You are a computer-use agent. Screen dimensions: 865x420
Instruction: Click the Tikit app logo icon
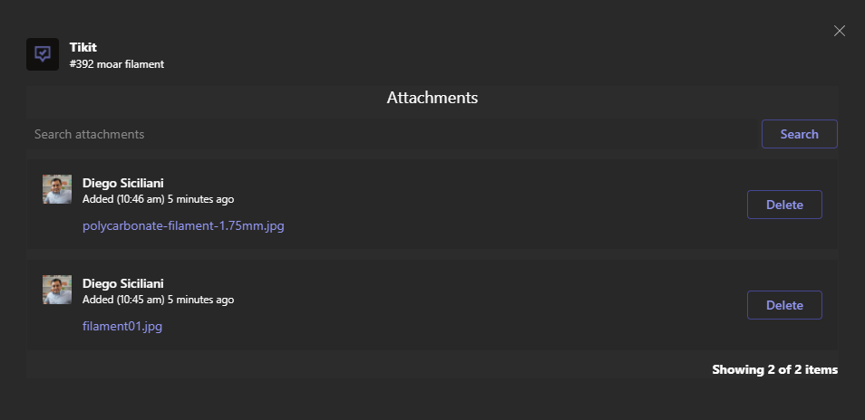click(43, 54)
